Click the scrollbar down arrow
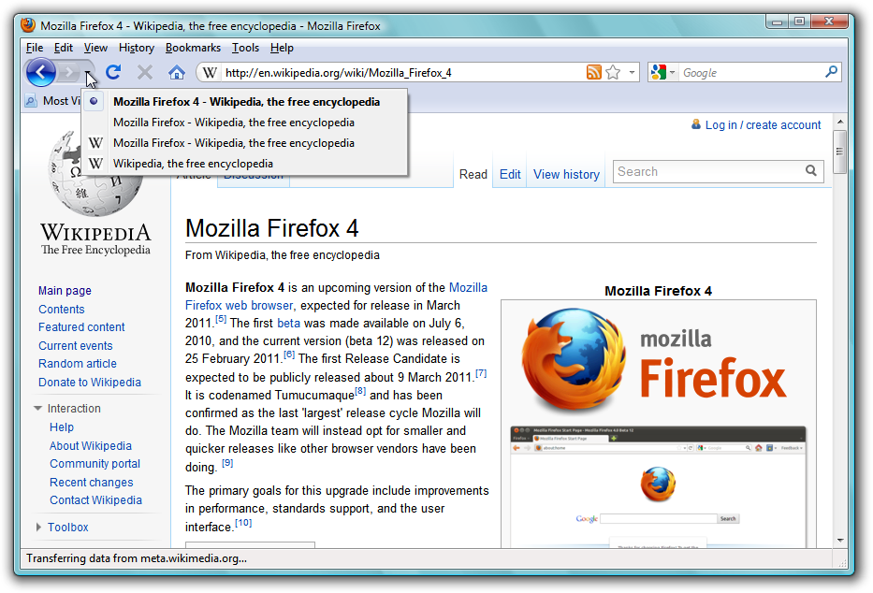873x593 pixels. pos(840,540)
